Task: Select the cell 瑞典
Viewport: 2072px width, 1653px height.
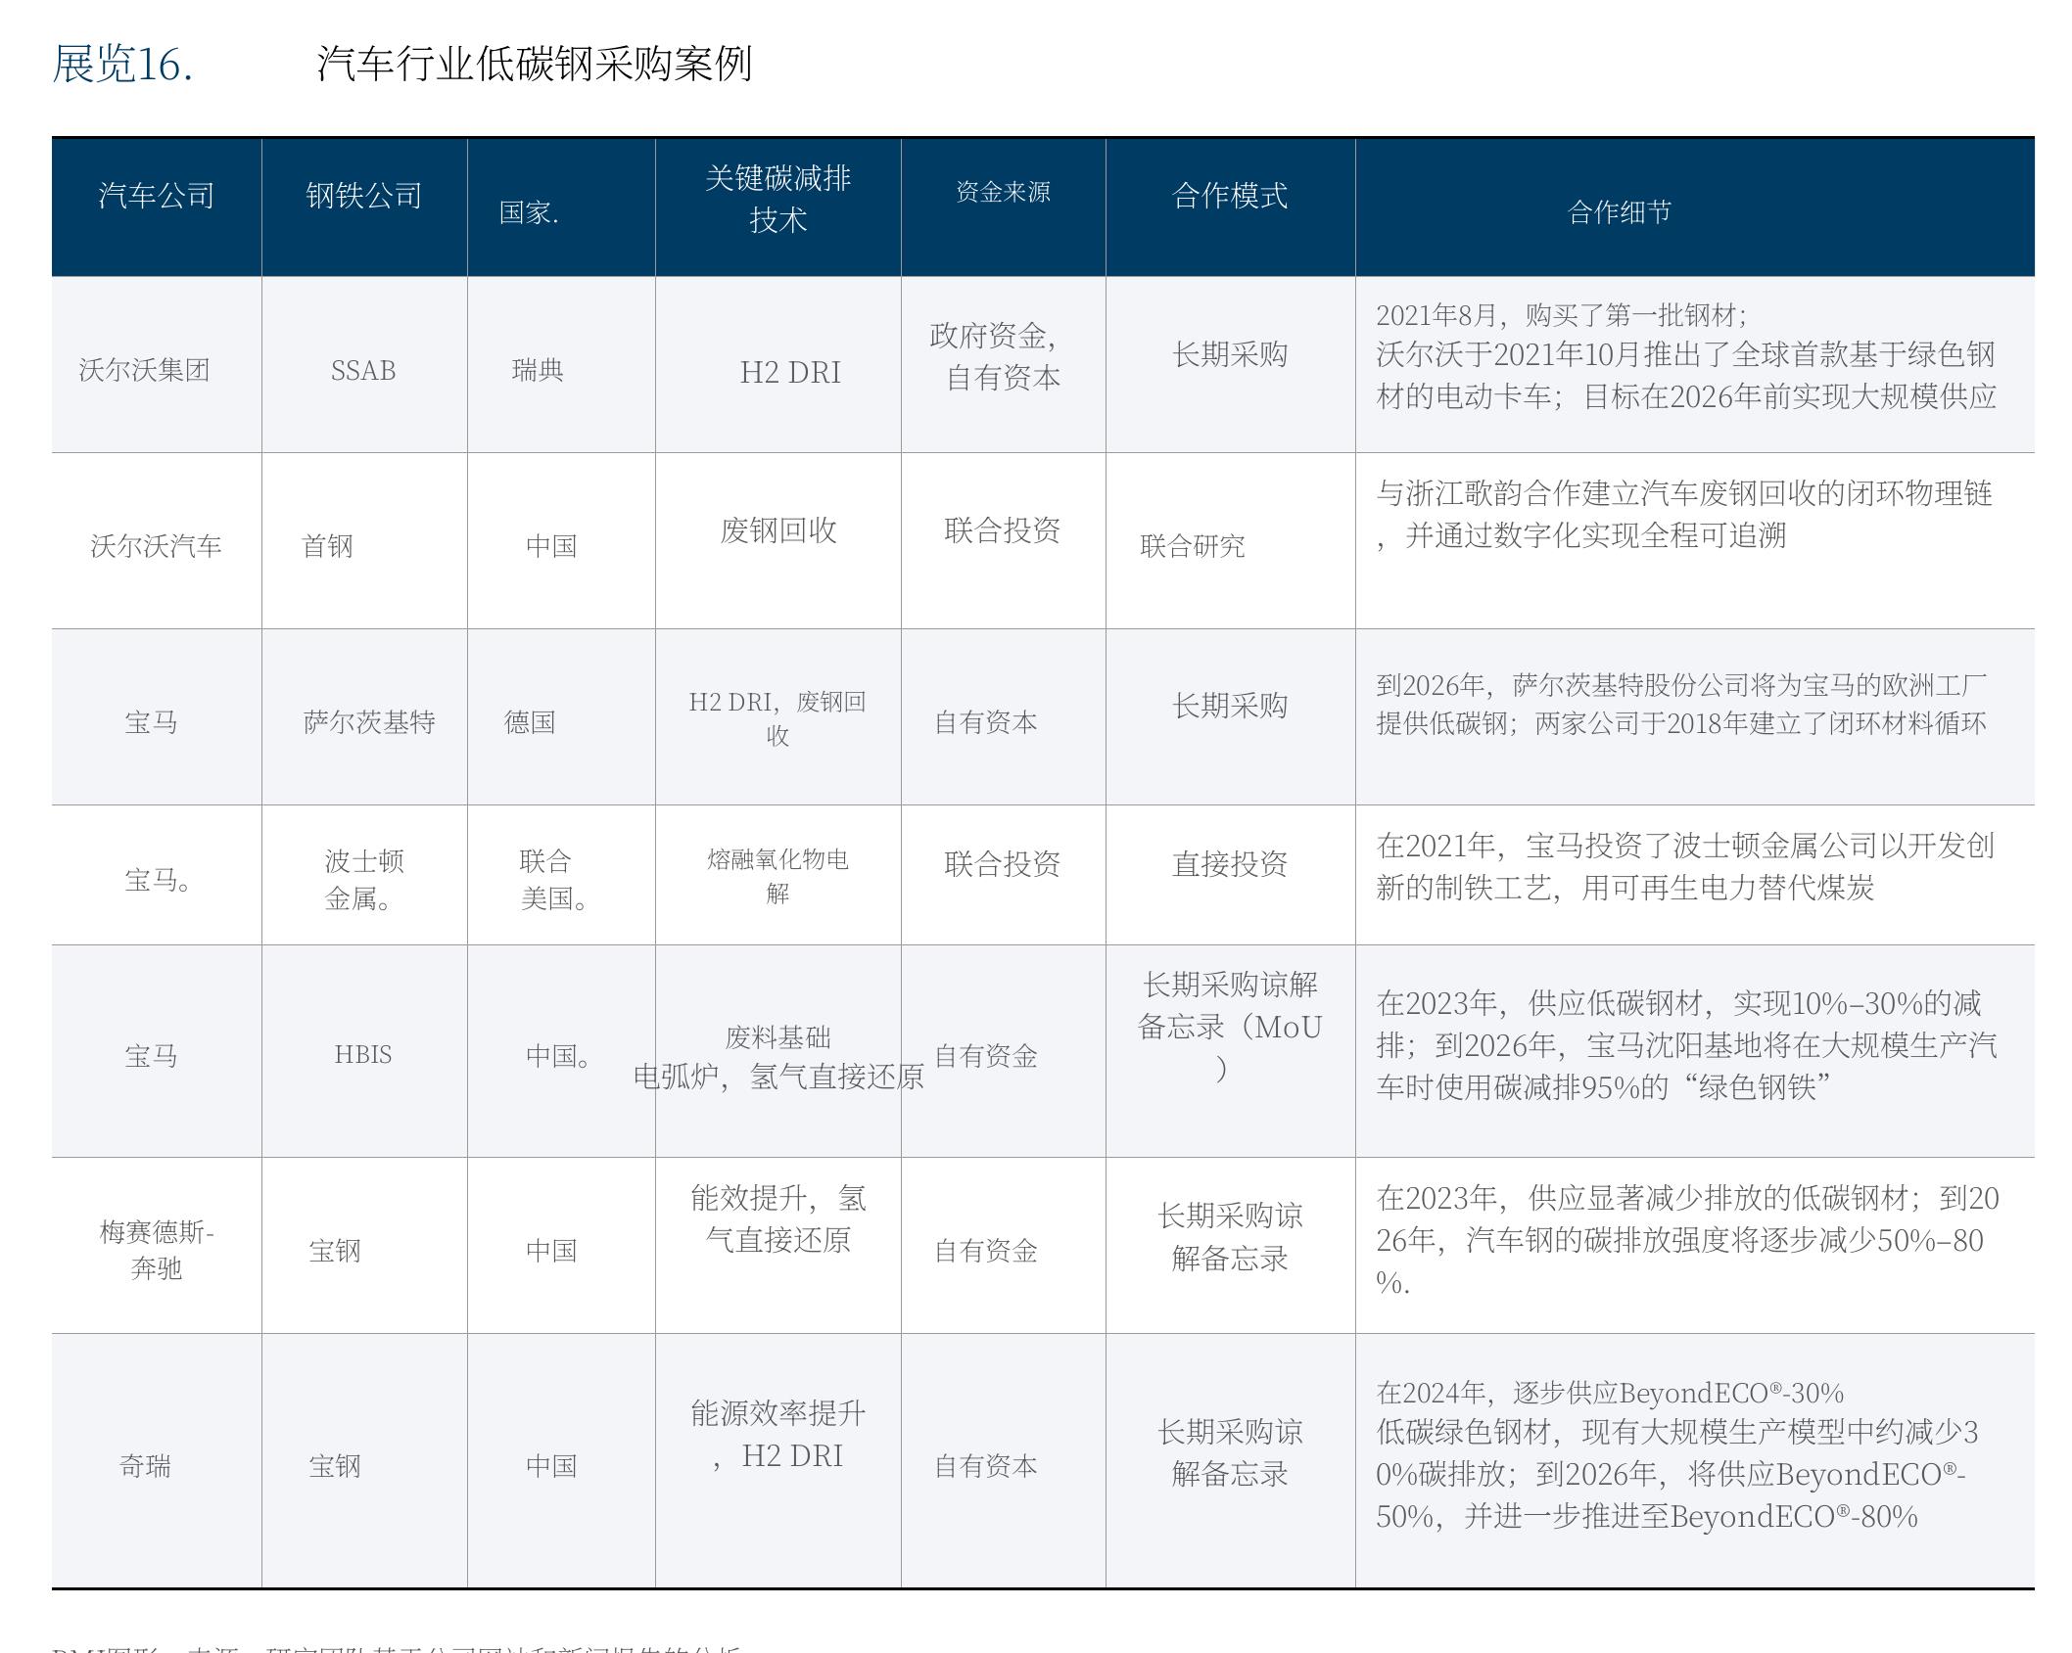Action: pyautogui.click(x=538, y=370)
